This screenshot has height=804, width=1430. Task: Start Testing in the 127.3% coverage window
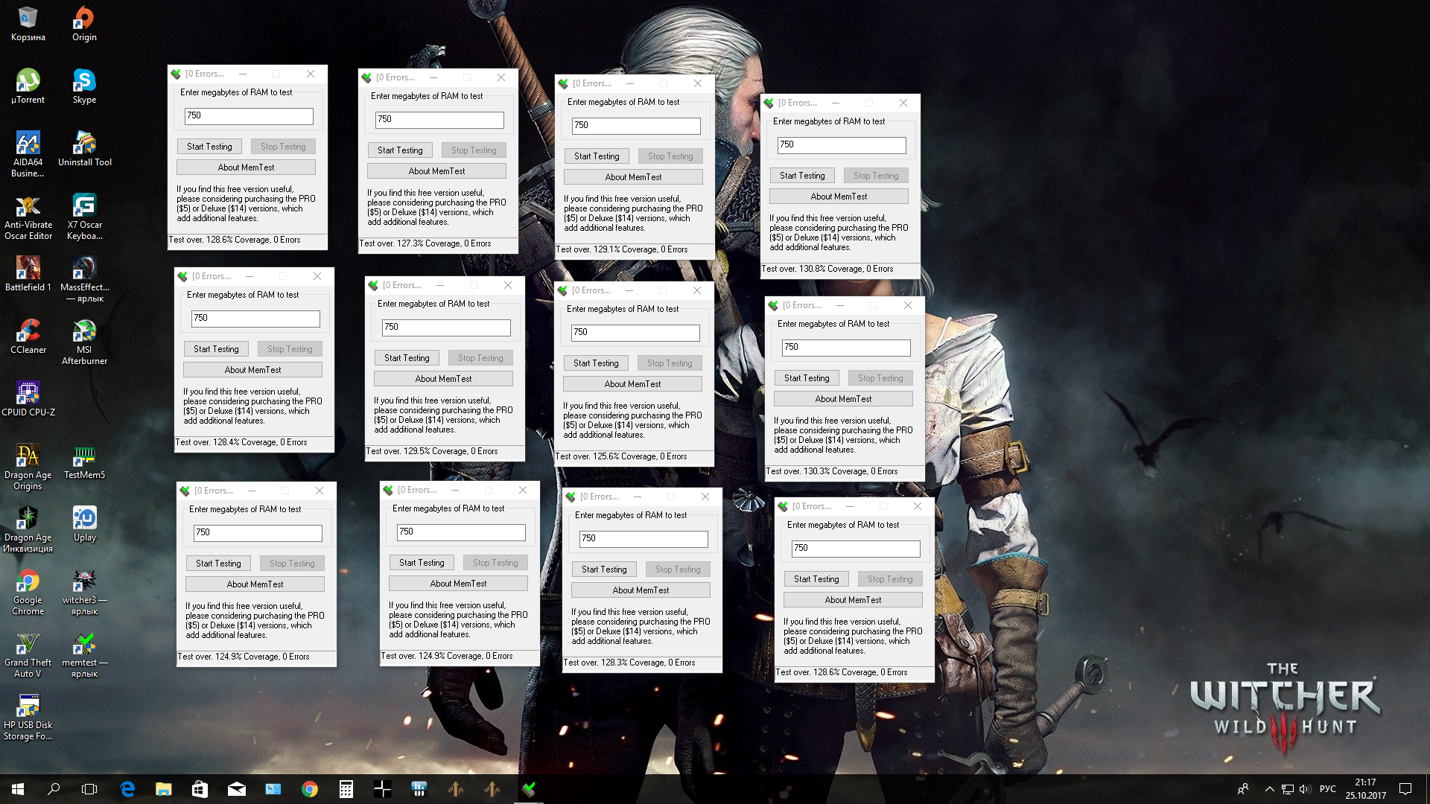[400, 150]
